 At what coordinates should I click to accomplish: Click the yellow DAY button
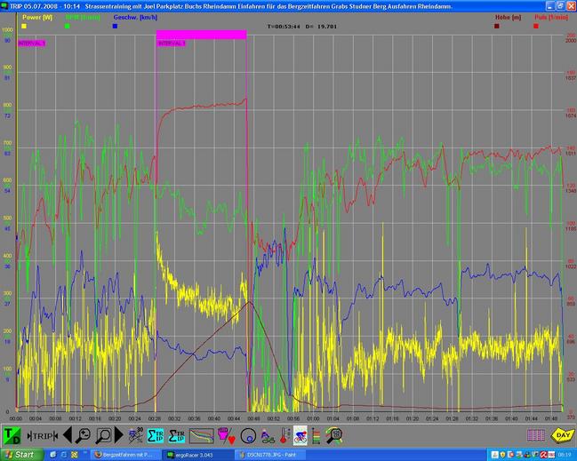562,435
